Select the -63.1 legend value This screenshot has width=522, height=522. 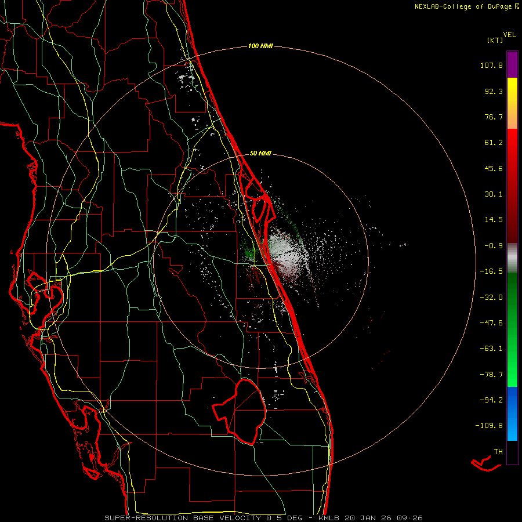491,349
